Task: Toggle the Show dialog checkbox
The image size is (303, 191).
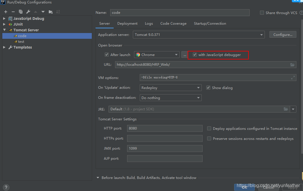Action: point(208,88)
